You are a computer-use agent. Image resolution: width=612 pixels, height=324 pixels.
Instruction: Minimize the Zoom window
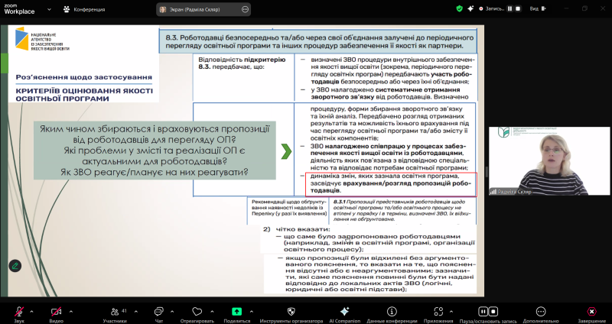click(566, 8)
